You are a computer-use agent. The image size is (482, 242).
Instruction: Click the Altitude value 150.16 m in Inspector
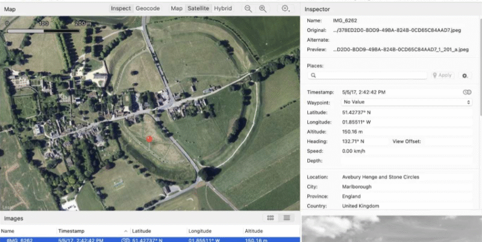coord(352,132)
